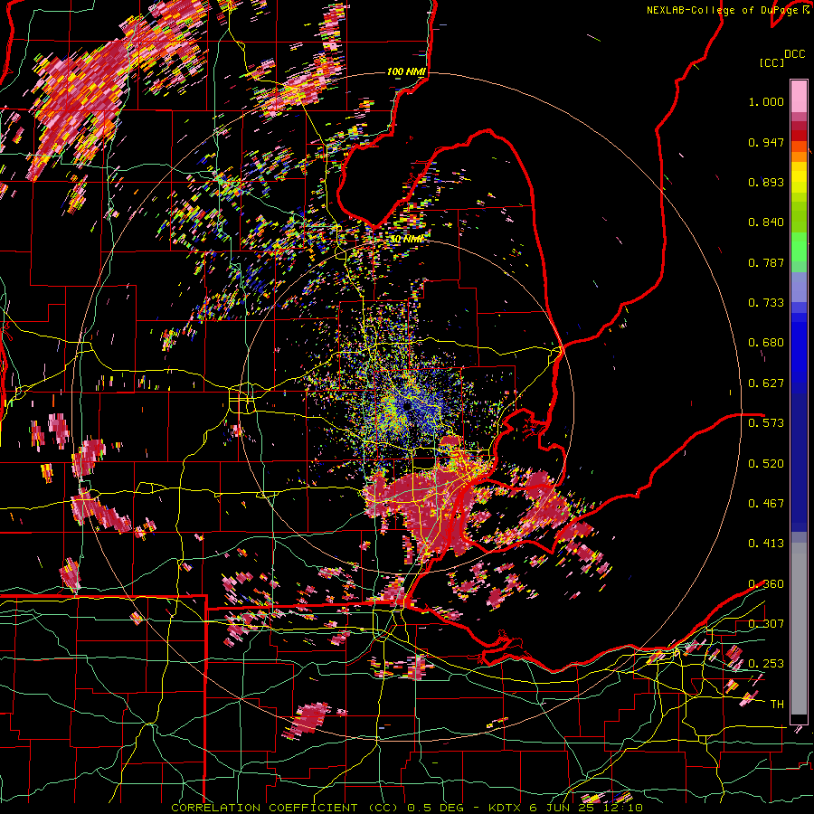Click the inner range ring NMI label
The image size is (814, 814).
pyautogui.click(x=407, y=240)
